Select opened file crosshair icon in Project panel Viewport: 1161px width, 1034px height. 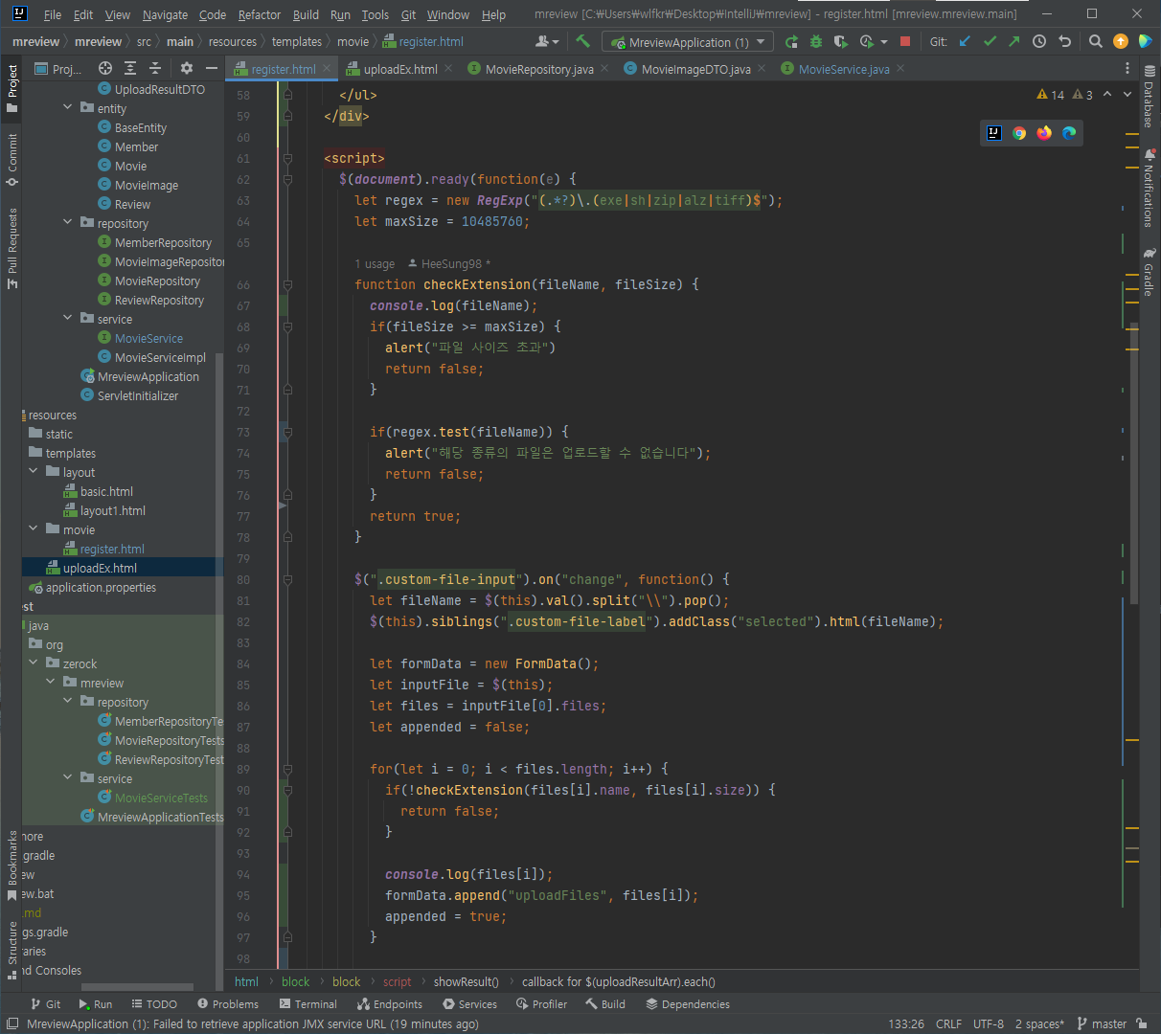point(105,68)
